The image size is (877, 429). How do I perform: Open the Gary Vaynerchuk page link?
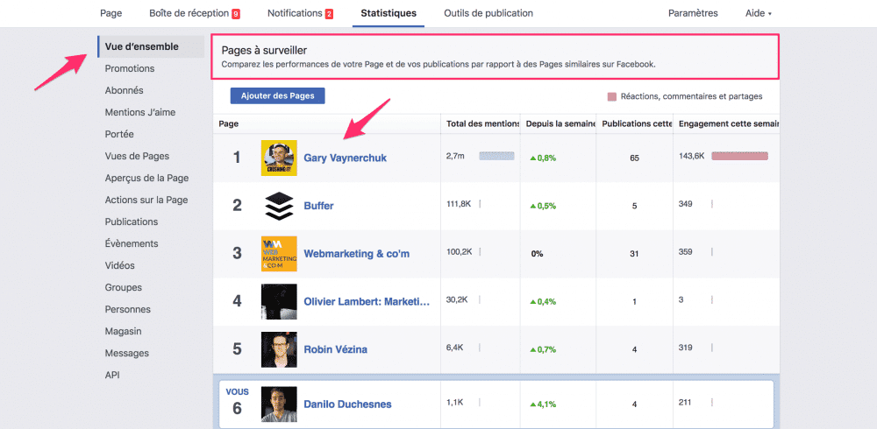click(x=345, y=158)
